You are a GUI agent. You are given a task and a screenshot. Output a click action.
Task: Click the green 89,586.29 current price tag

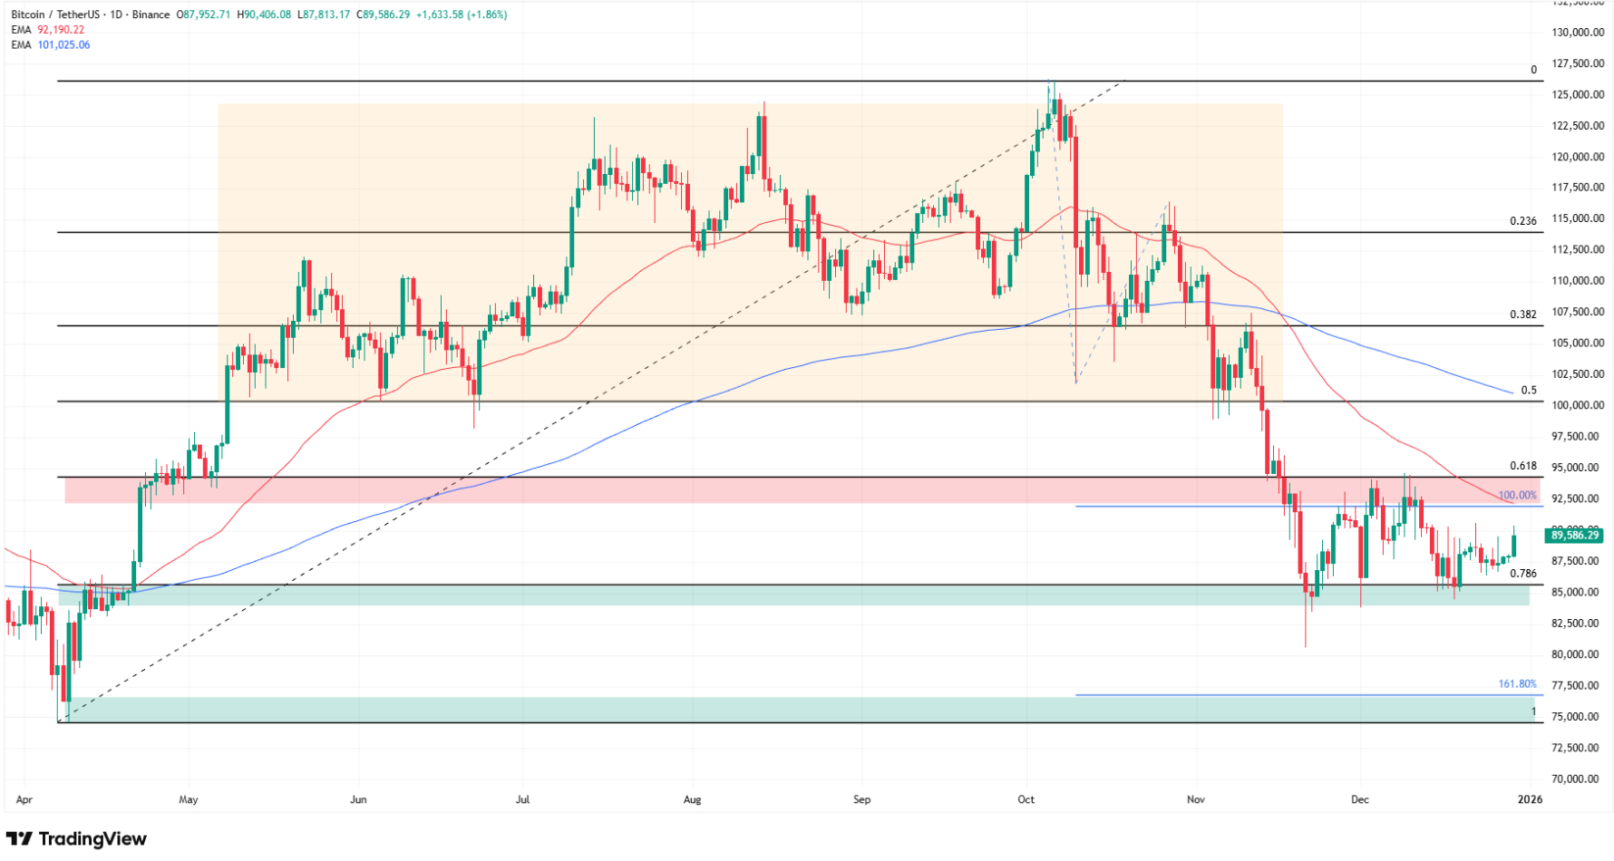[1574, 536]
